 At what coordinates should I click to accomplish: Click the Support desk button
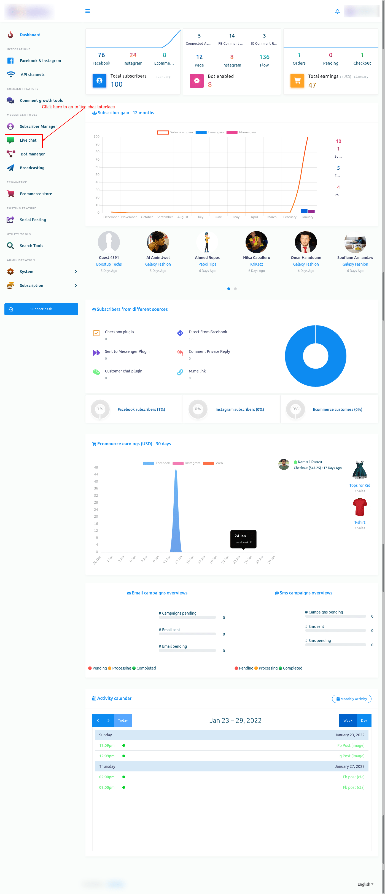41,309
